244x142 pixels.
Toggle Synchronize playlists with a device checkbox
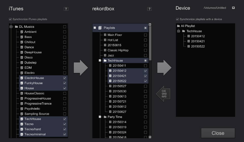coord(177,19)
